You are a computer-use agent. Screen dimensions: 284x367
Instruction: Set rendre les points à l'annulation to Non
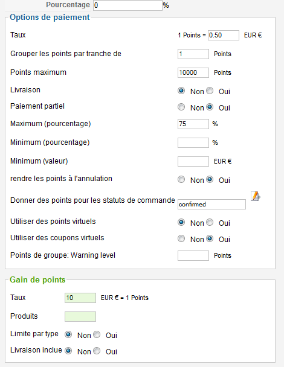tap(181, 179)
